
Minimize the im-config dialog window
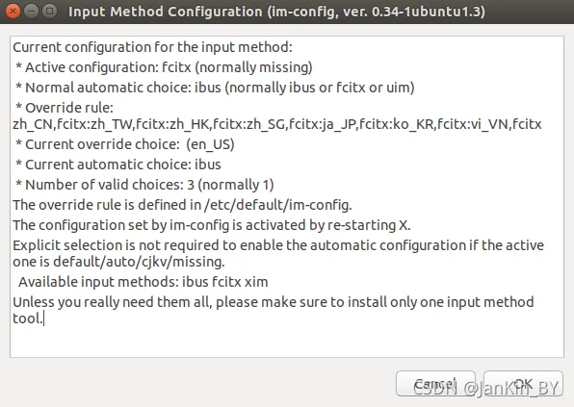31,12
